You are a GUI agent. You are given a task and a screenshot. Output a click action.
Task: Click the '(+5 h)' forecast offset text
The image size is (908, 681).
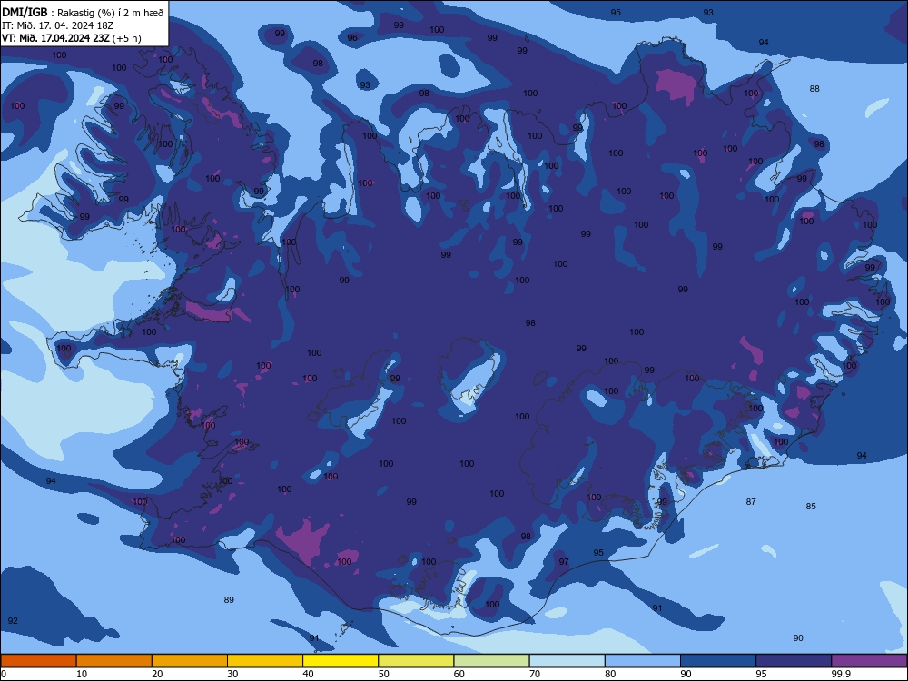coord(127,38)
